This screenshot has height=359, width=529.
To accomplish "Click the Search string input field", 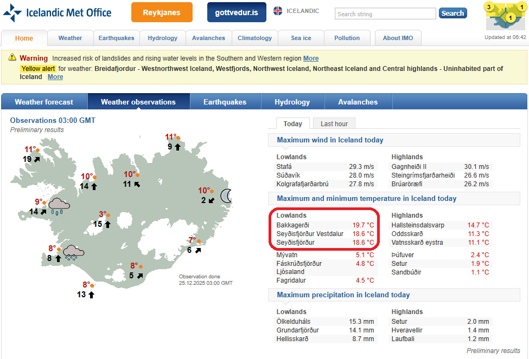I will click(385, 14).
